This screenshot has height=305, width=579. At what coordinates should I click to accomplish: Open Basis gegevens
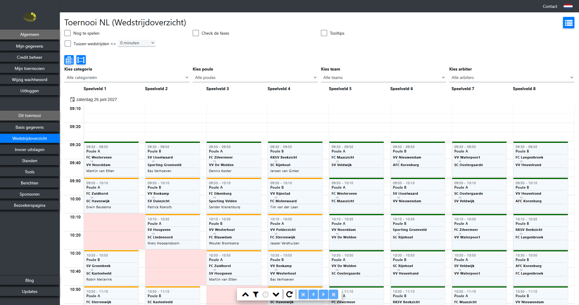point(30,127)
